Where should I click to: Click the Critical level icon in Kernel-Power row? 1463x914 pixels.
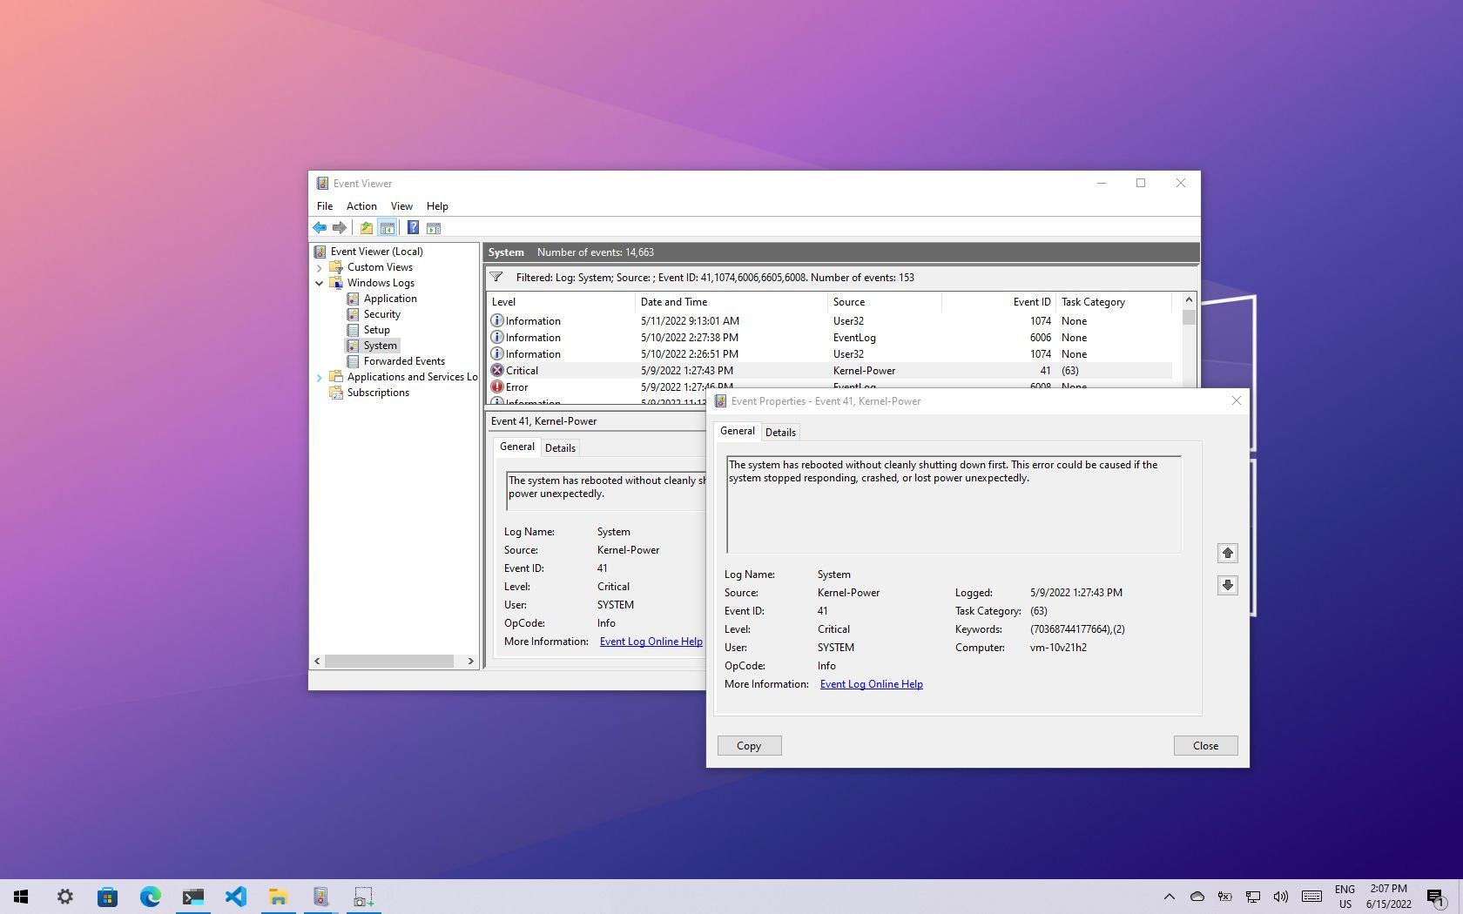coord(497,371)
